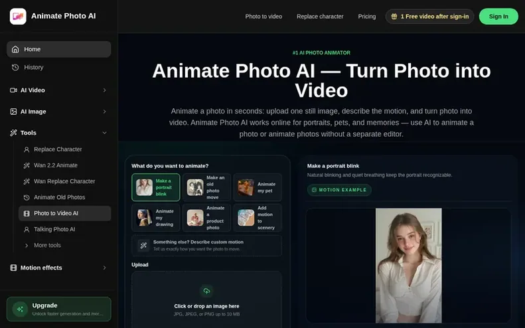Click the Motion effects film icon
525x328 pixels.
[x=13, y=268]
